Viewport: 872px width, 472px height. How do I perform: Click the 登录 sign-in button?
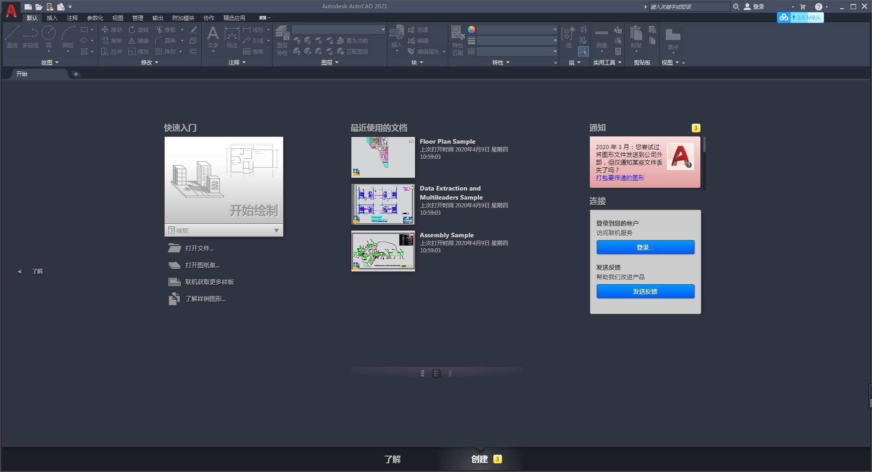coord(645,247)
